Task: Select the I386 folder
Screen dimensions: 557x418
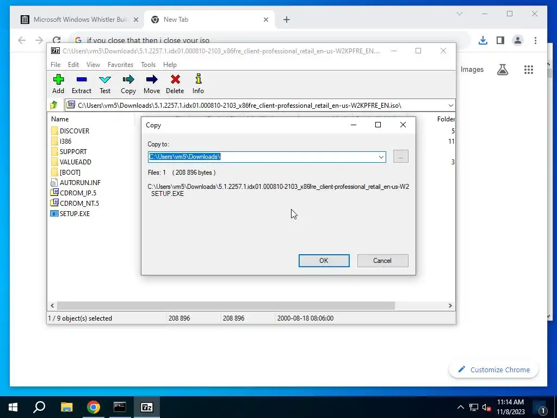Action: click(x=61, y=141)
